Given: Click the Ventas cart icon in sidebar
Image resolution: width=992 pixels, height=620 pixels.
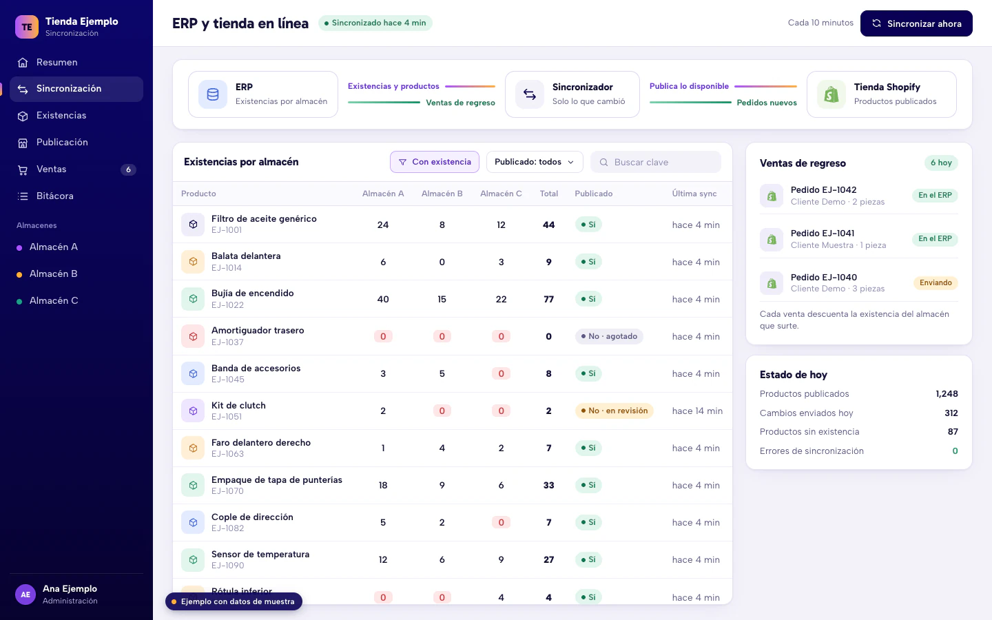Looking at the screenshot, I should [x=23, y=169].
